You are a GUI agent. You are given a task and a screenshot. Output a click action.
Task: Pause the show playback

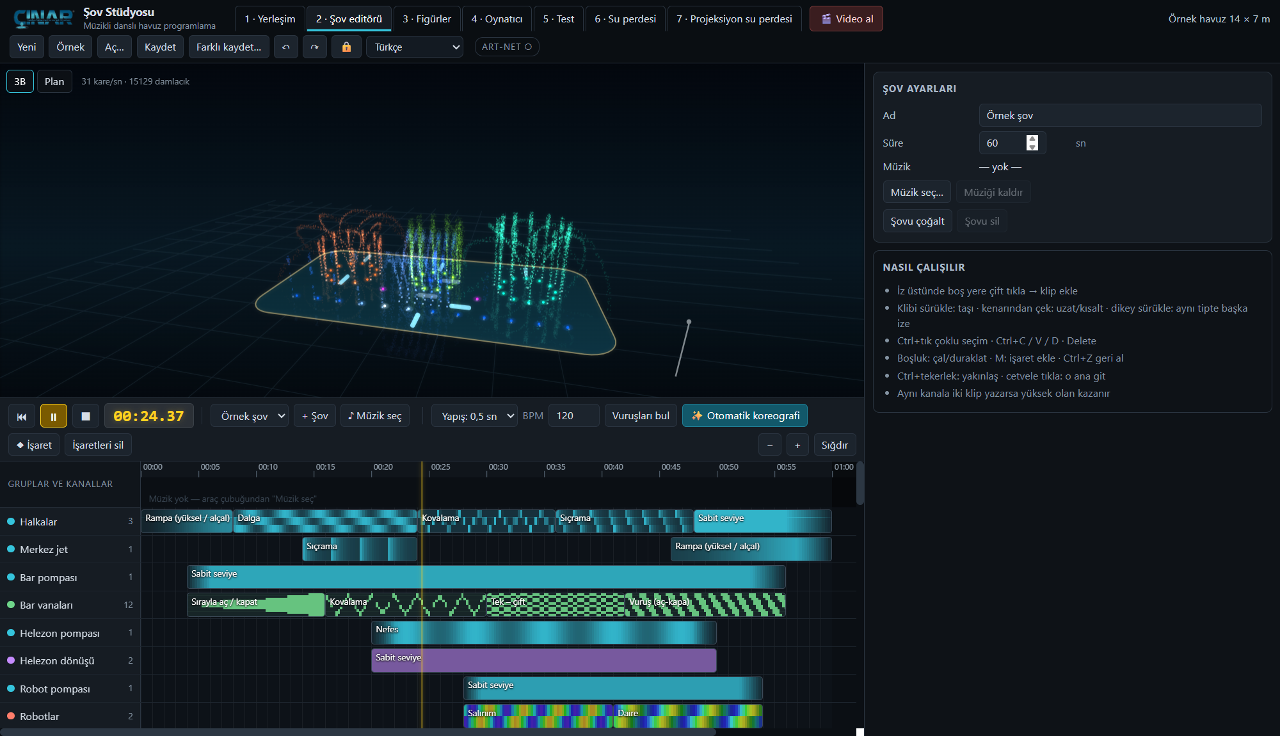click(x=54, y=416)
